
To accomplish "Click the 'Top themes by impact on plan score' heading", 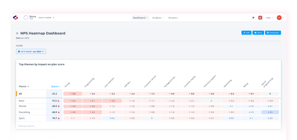I will click(x=42, y=64).
